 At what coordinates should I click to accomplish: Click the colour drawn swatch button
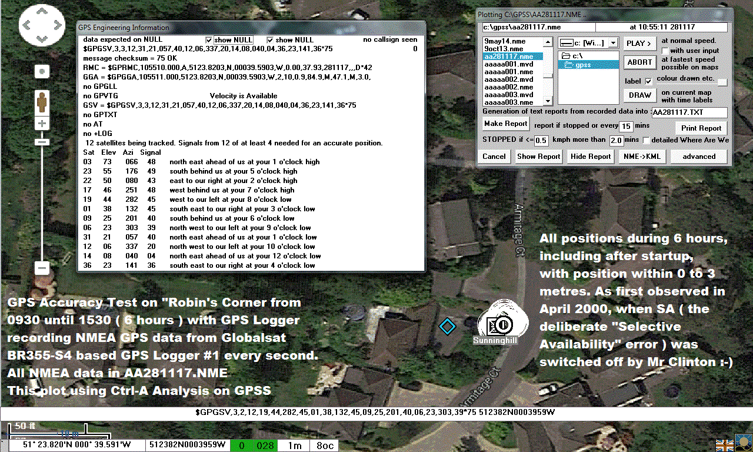tap(722, 82)
